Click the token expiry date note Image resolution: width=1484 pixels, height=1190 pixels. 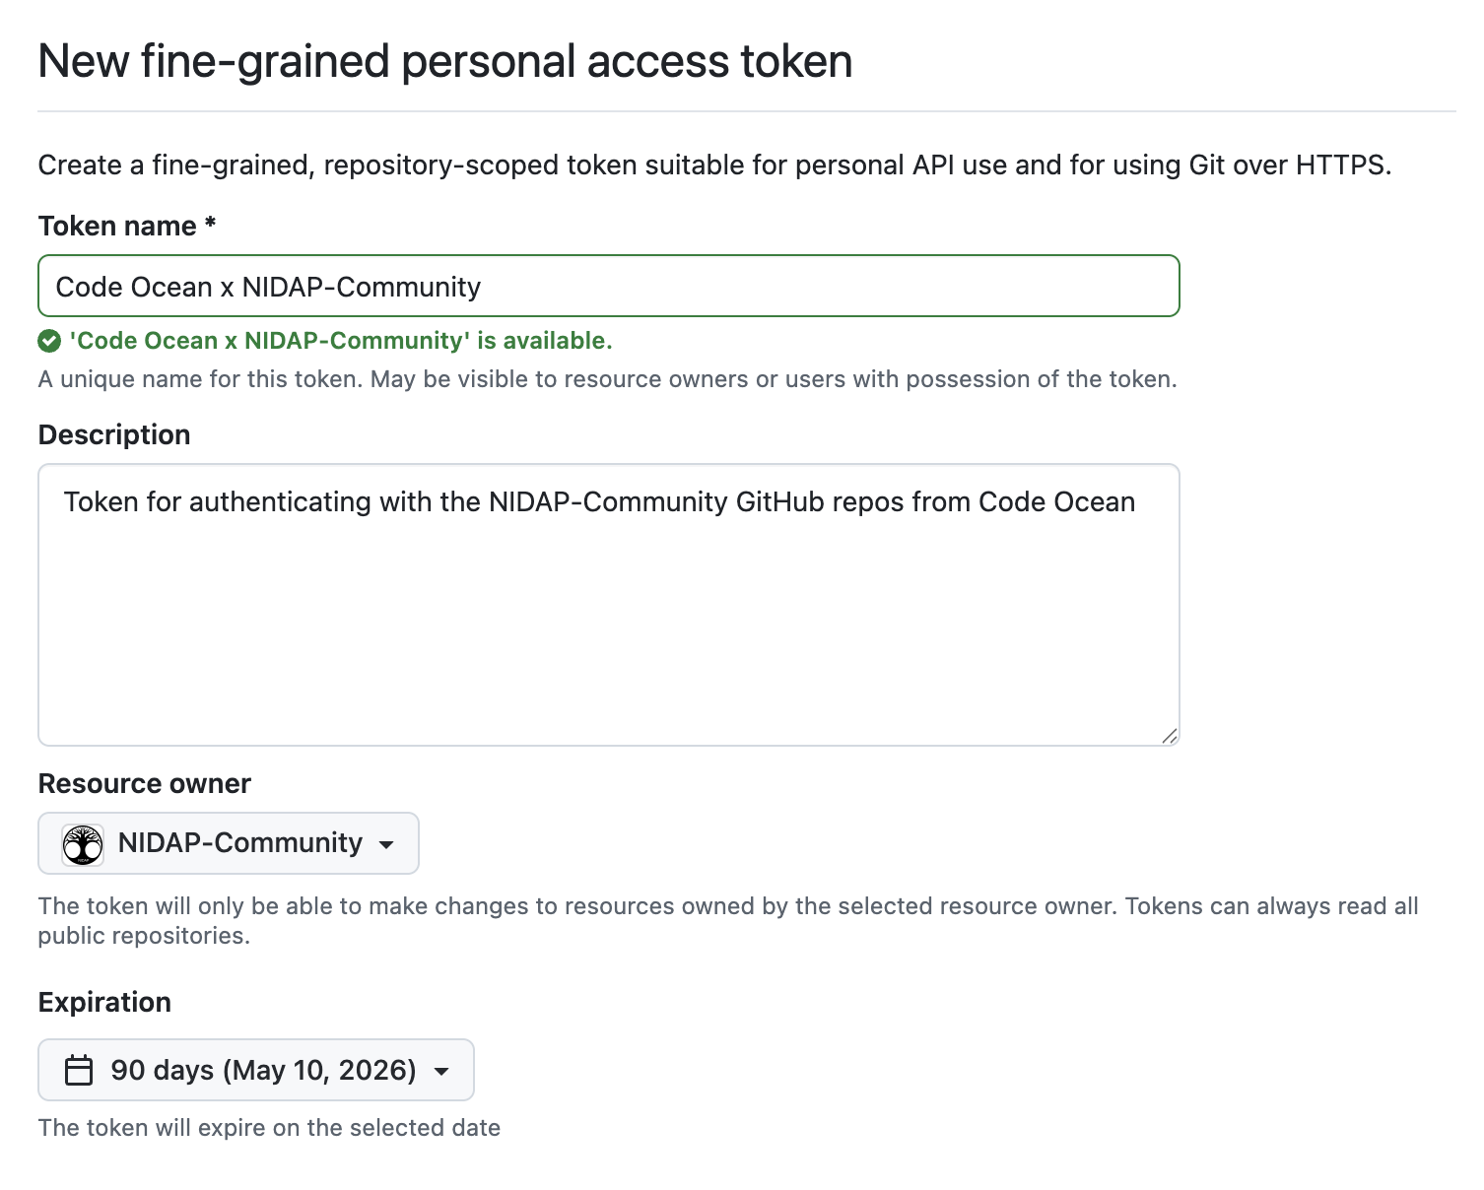click(269, 1128)
